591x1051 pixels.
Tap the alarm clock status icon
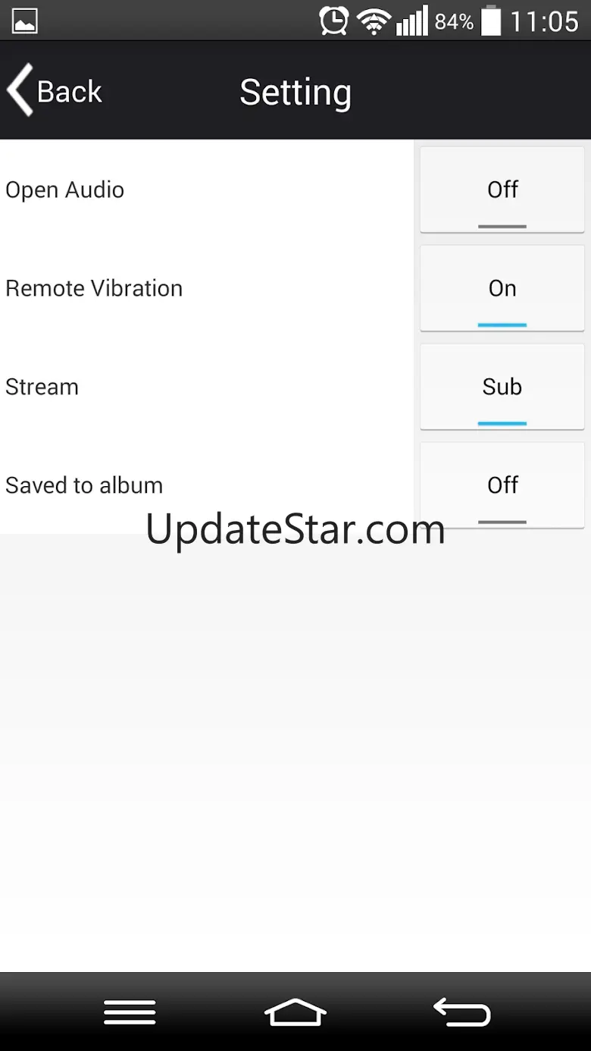tap(333, 20)
